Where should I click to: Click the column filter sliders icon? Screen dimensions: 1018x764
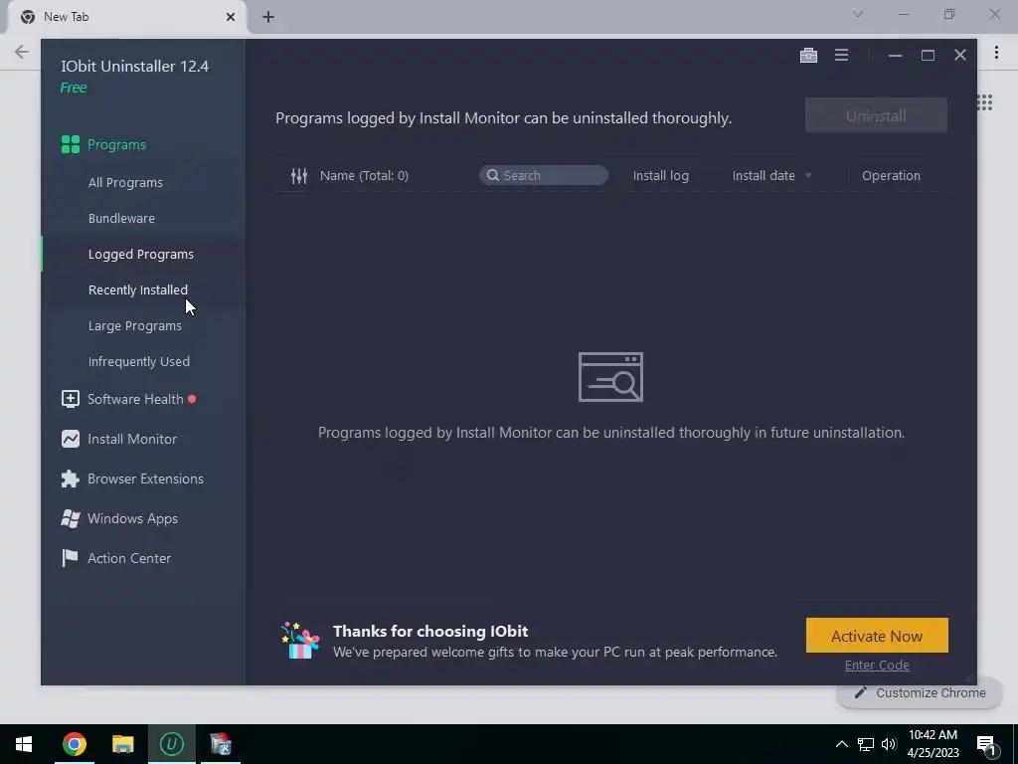[x=298, y=175]
